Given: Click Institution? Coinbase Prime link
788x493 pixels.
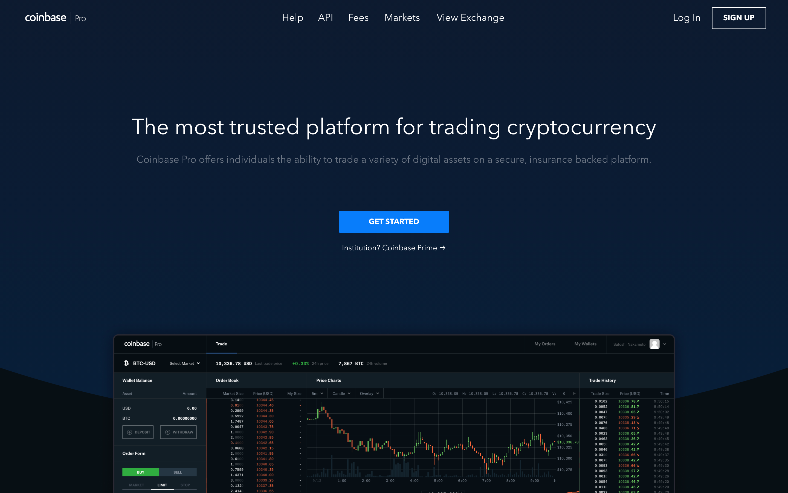Looking at the screenshot, I should pyautogui.click(x=394, y=248).
